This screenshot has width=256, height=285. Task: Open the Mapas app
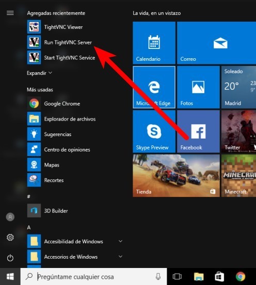[x=75, y=165]
